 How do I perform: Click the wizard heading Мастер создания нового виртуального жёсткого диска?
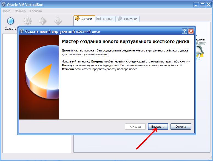[126, 41]
